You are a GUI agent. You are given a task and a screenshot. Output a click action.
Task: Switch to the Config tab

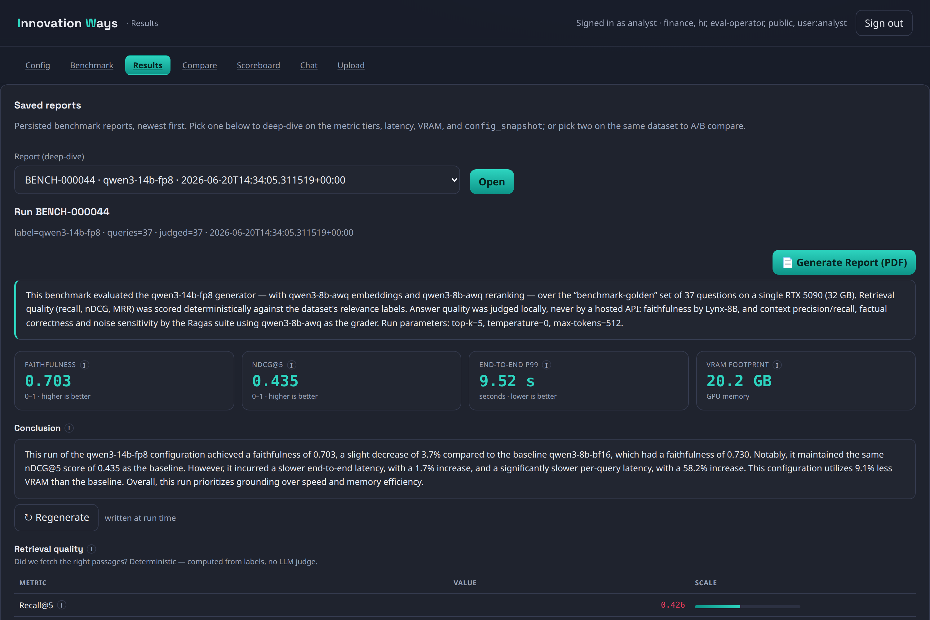click(x=38, y=65)
